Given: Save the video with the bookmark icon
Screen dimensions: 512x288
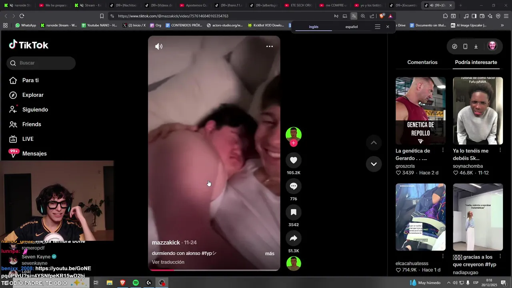Looking at the screenshot, I should click(x=294, y=212).
